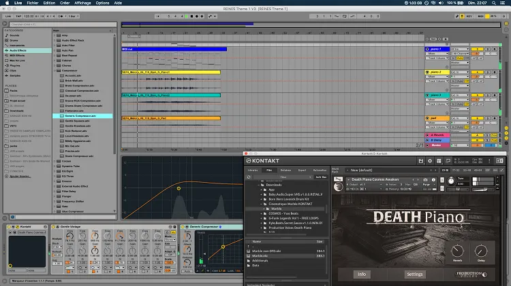Toggle the metronome button in control bar

pyautogui.click(x=61, y=16)
